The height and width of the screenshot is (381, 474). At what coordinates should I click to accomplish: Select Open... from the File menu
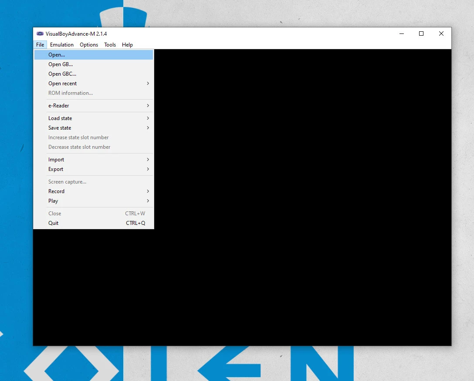[x=57, y=55]
